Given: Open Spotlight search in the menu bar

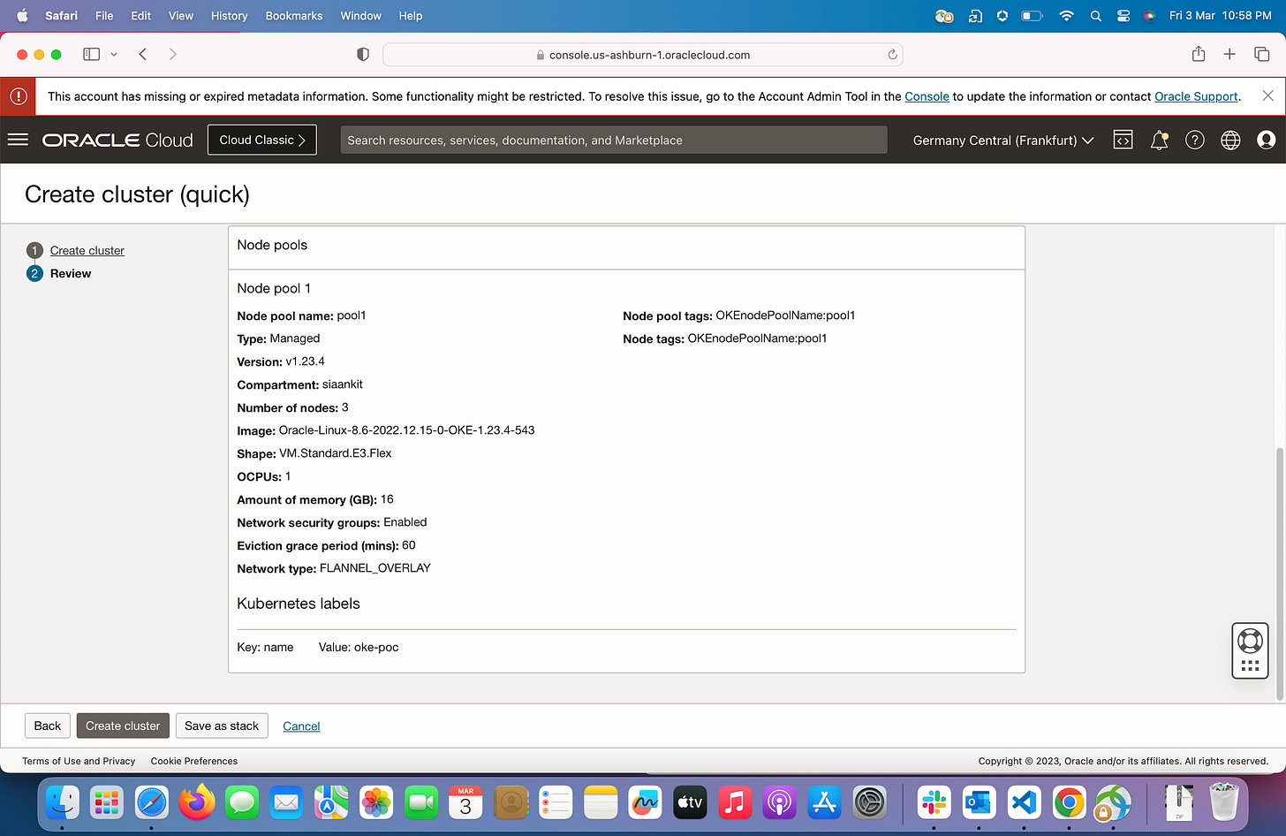Looking at the screenshot, I should (1095, 16).
